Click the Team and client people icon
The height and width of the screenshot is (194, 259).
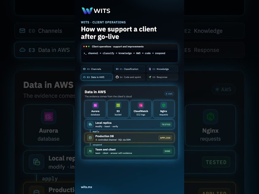click(x=90, y=151)
